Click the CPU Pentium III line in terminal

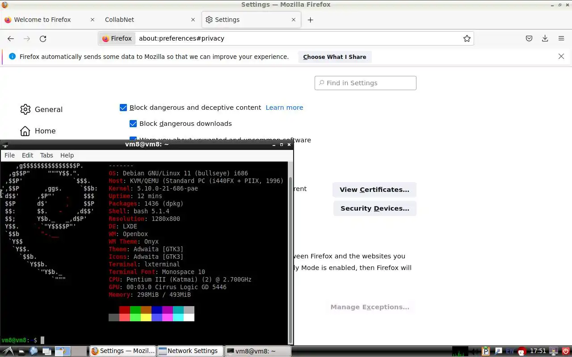point(180,279)
